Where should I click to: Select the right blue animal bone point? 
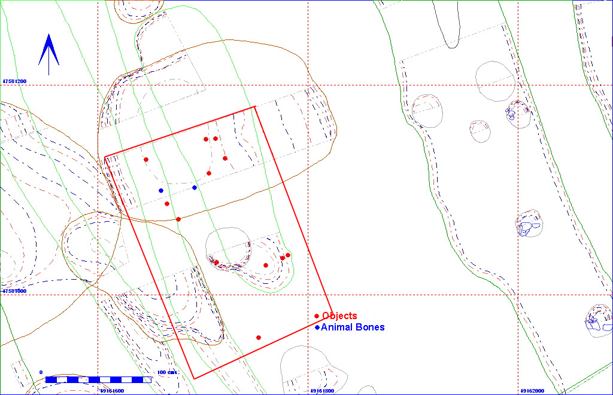[195, 188]
